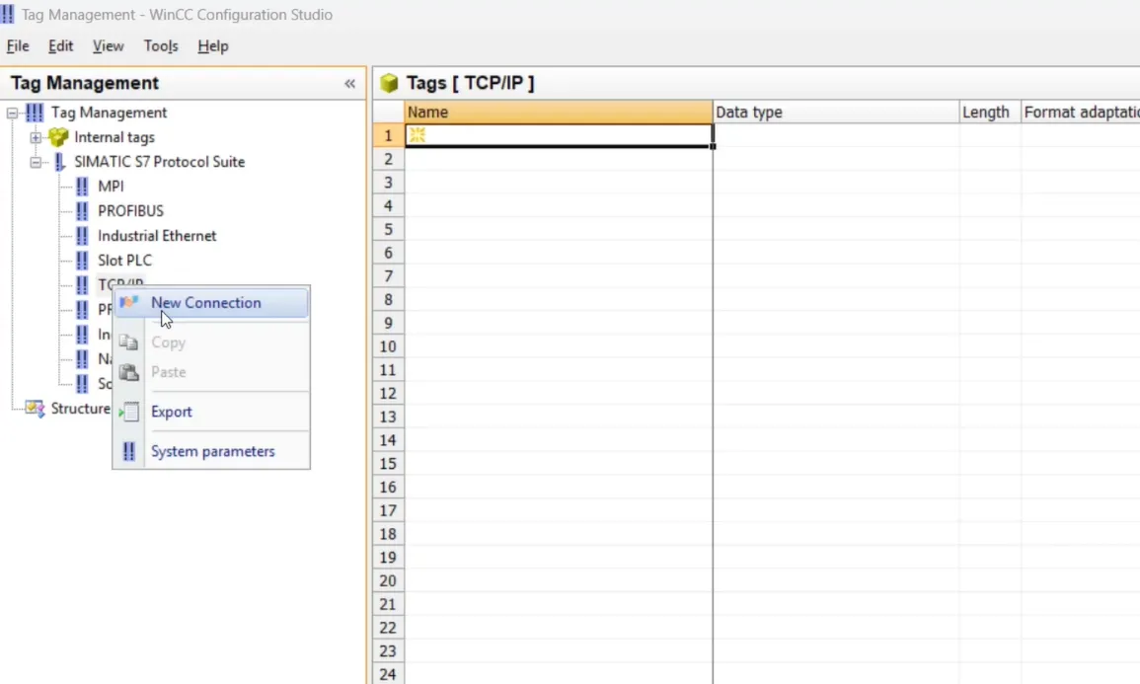Click the Tags [ TCP/IP ] title text
The width and height of the screenshot is (1140, 684).
tap(470, 83)
